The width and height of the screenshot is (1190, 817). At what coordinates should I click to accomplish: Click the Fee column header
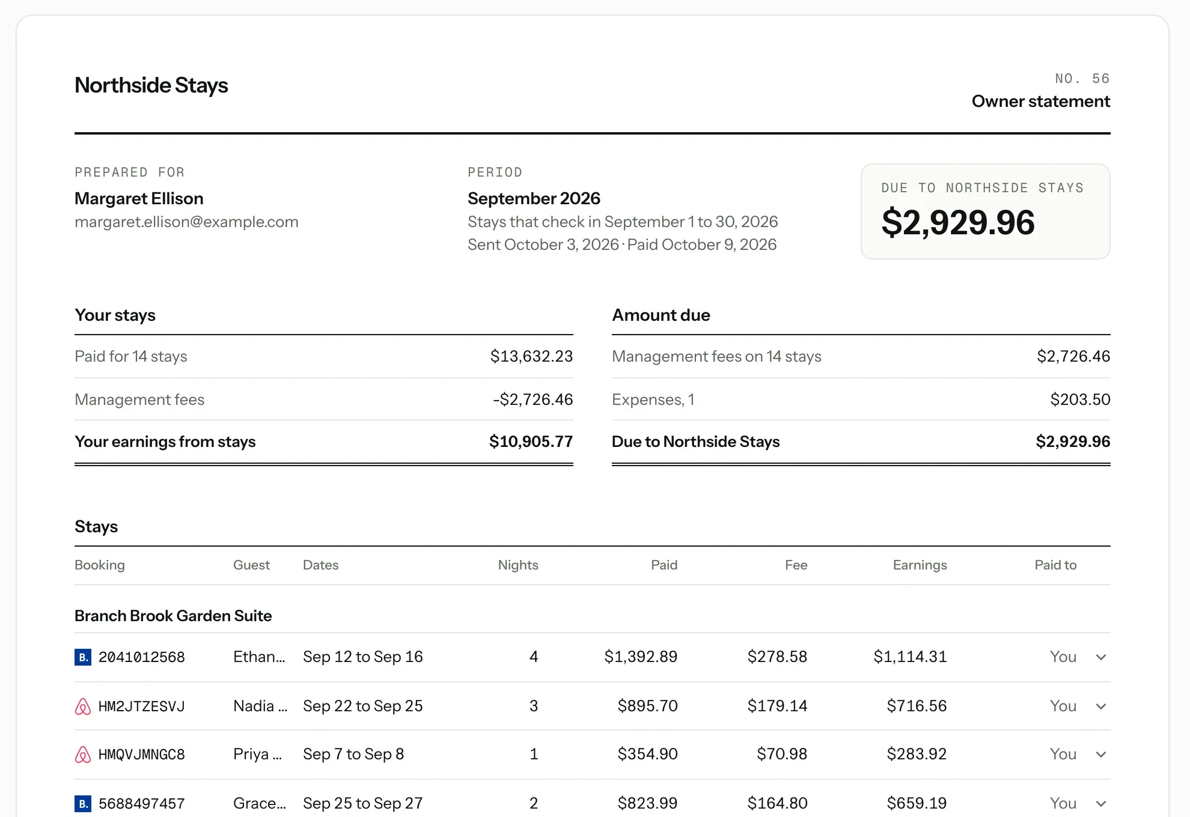pyautogui.click(x=796, y=565)
